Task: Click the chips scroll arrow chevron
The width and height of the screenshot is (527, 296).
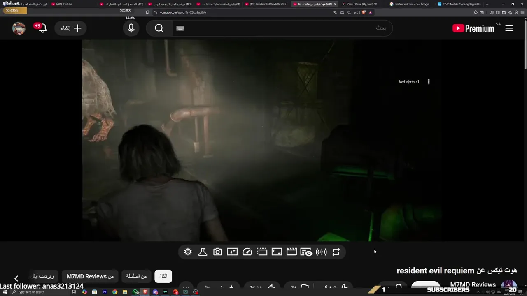Action: tap(16, 278)
